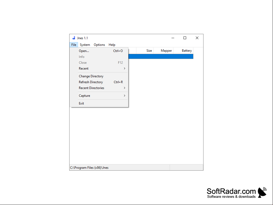This screenshot has width=273, height=205.
Task: Sort list by the Size column header
Action: pyautogui.click(x=145, y=51)
